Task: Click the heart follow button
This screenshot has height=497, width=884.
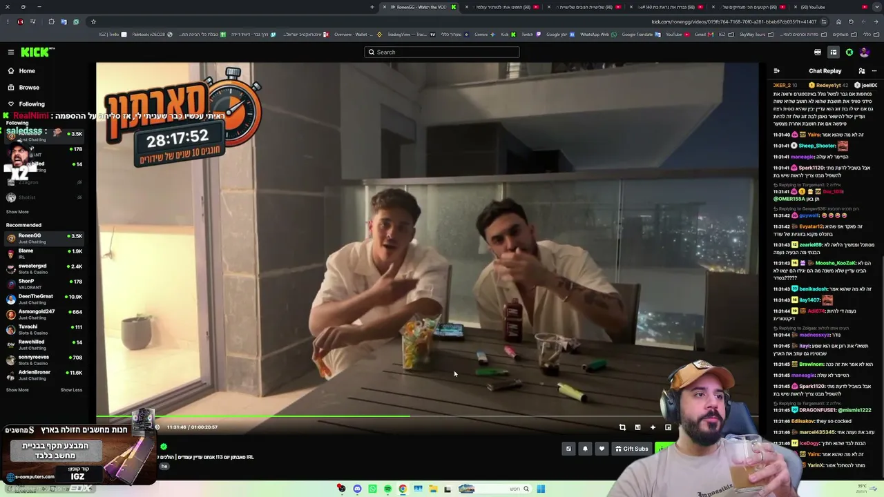Action: [x=602, y=449]
